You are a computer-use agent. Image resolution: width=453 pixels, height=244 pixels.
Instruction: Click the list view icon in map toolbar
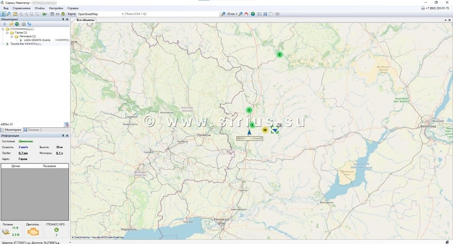pyautogui.click(x=260, y=14)
